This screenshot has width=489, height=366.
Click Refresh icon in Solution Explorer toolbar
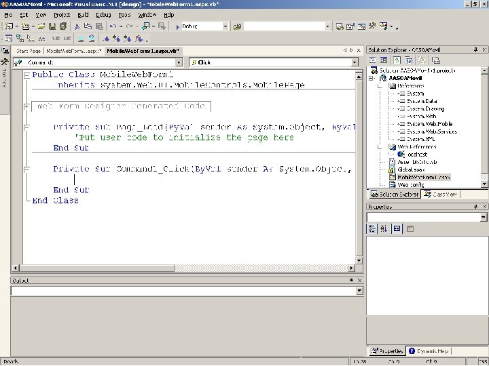(x=397, y=60)
